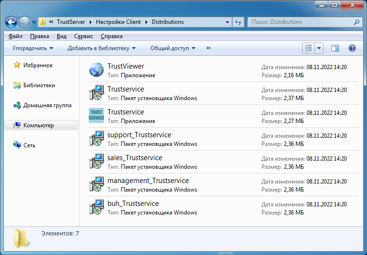
Task: Click the Библиотеки icon
Action: pos(17,85)
